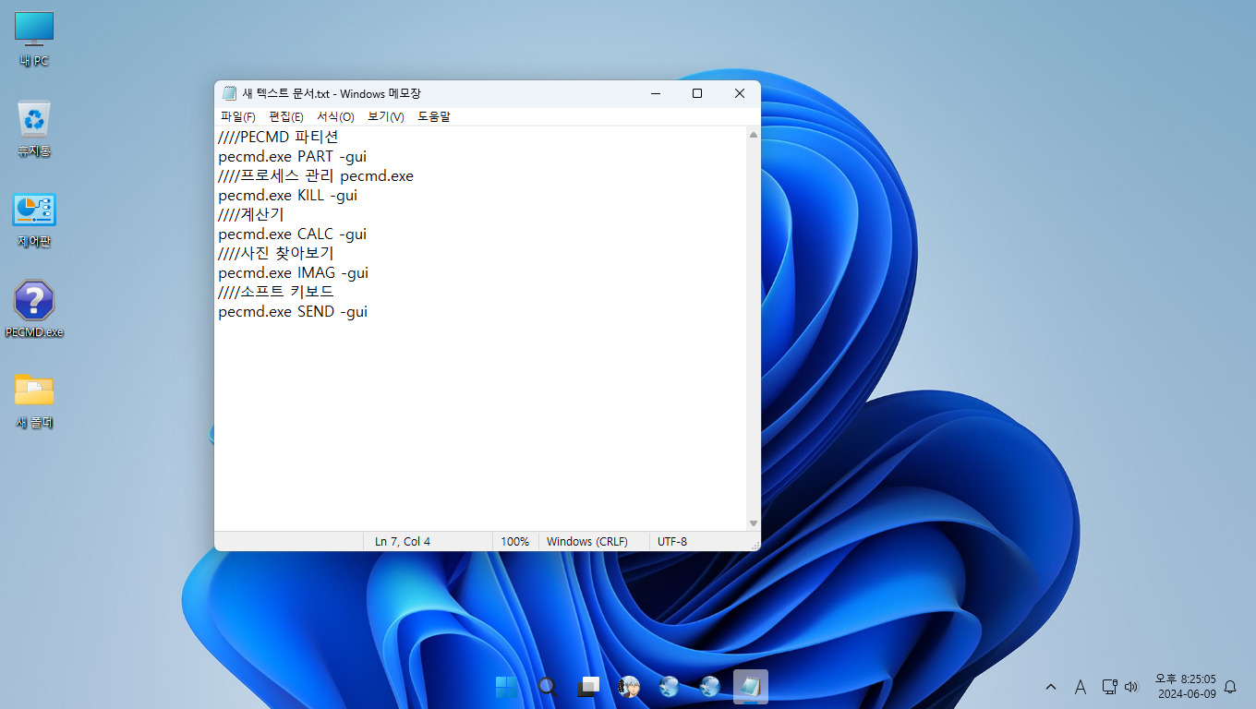Click the line ////소프트 키보드
1256x709 pixels.
click(276, 292)
